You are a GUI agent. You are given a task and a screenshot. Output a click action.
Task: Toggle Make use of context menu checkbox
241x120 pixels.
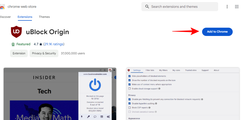pos(129,84)
